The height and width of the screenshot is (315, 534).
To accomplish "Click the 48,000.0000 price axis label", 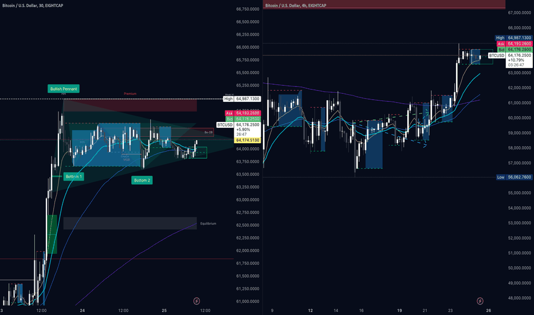I will (519, 298).
